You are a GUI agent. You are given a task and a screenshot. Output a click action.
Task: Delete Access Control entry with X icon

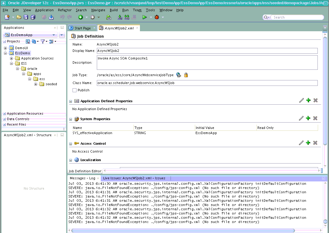tap(315, 143)
